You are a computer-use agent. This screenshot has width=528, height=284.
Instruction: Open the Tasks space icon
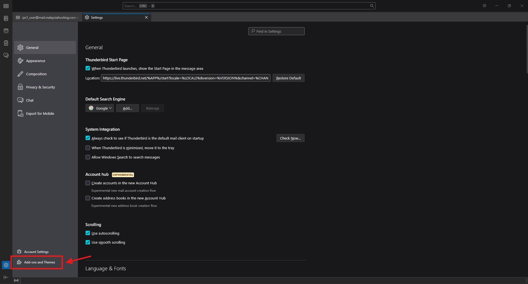(6, 43)
